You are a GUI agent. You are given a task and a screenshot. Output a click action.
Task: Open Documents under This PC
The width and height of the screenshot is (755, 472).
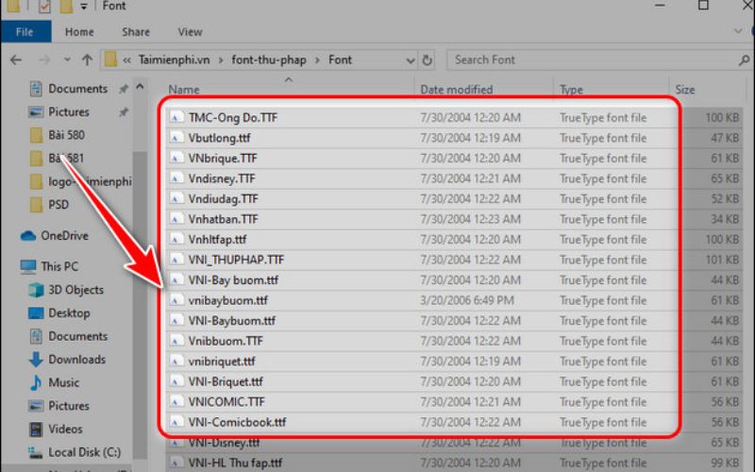[x=77, y=336]
